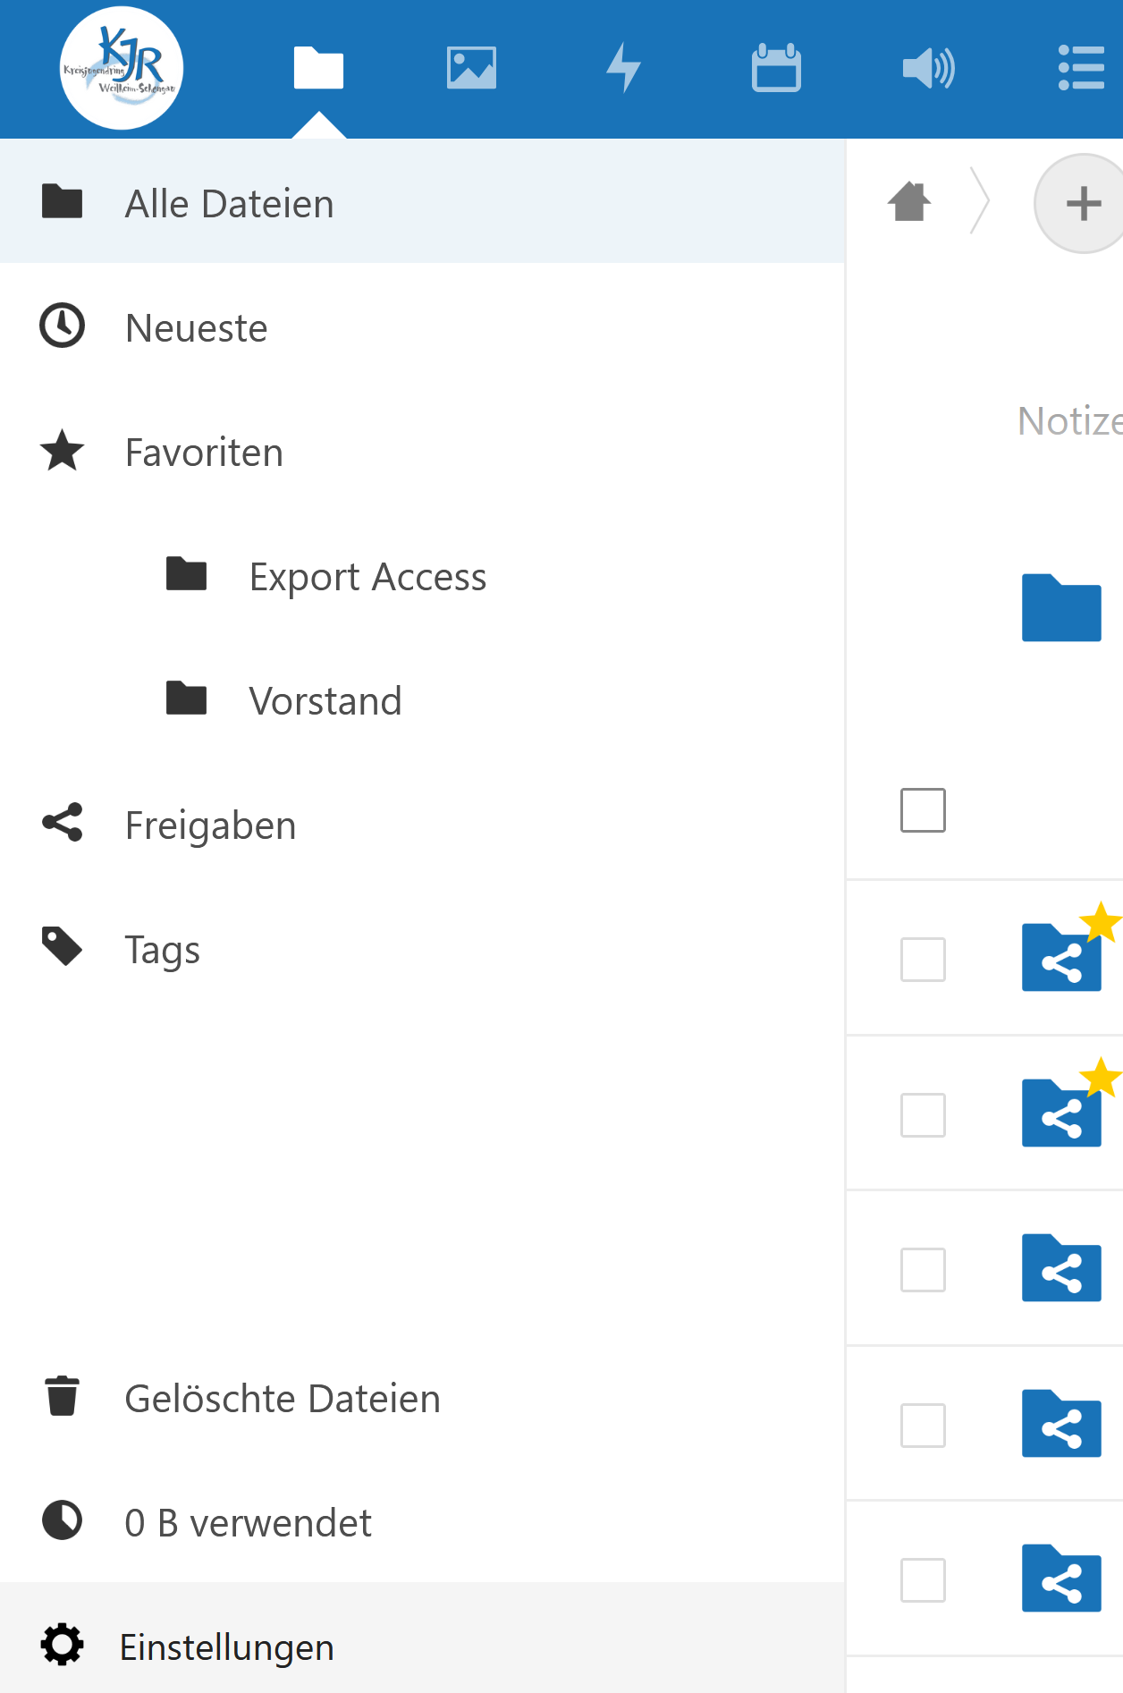The width and height of the screenshot is (1123, 1693).
Task: Check the box for the first starred shared folder
Action: pos(923,960)
